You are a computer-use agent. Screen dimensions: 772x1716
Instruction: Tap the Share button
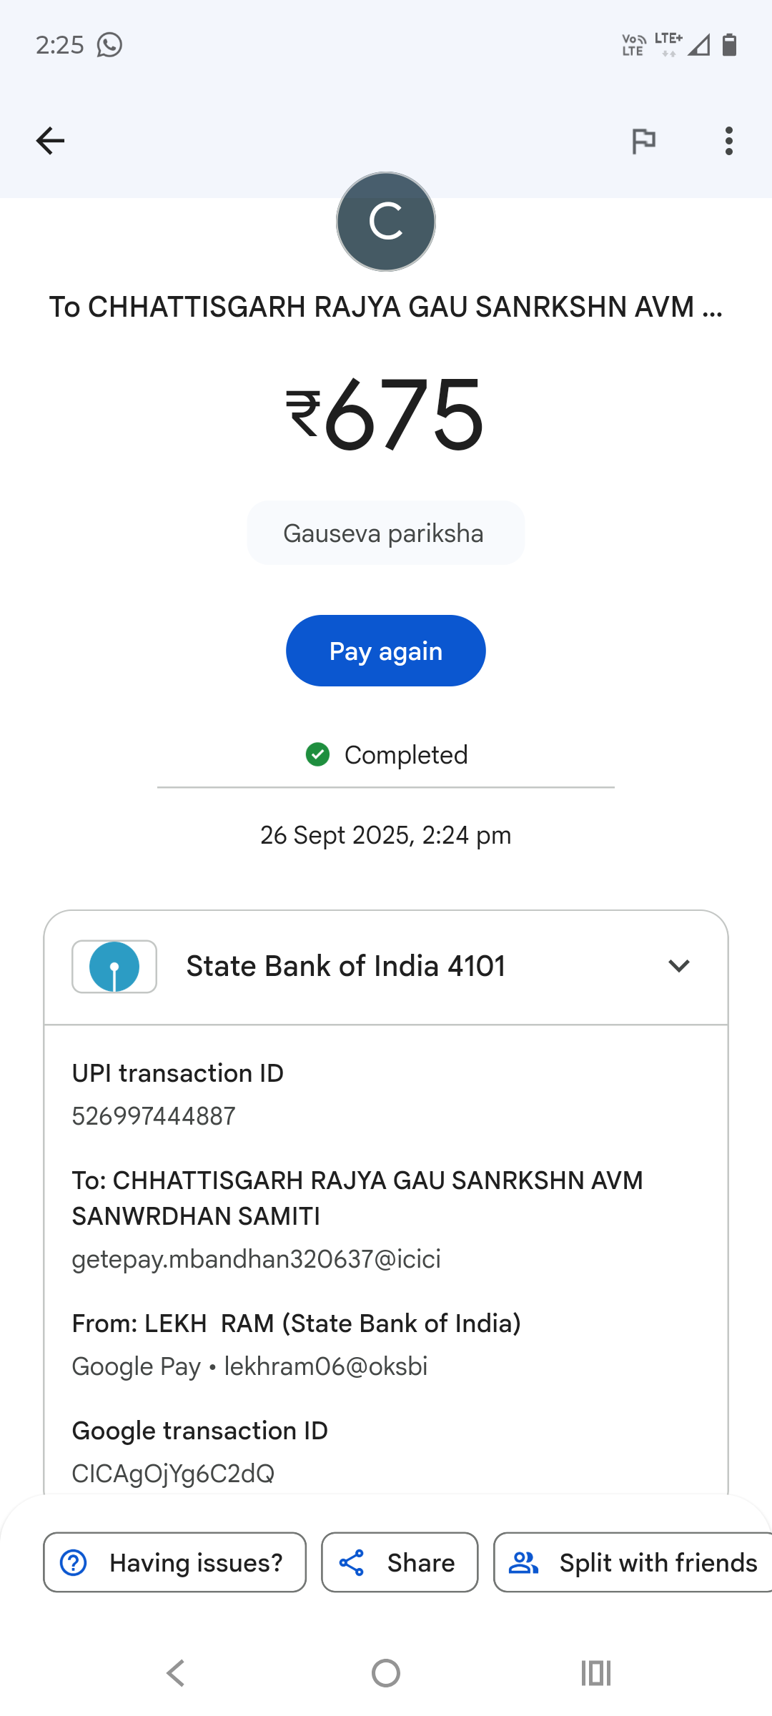[400, 1562]
